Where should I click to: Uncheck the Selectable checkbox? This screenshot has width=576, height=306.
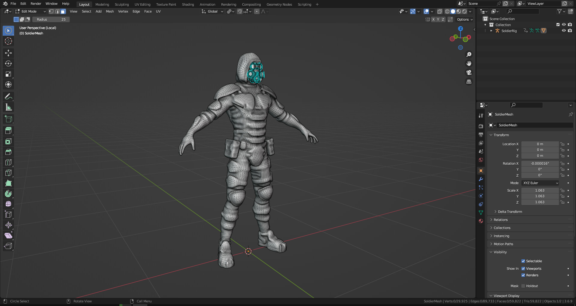(523, 261)
